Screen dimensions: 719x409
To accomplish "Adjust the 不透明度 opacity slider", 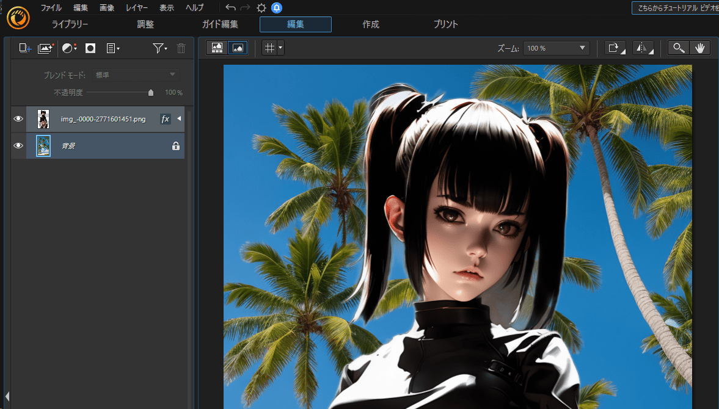I will pos(150,92).
